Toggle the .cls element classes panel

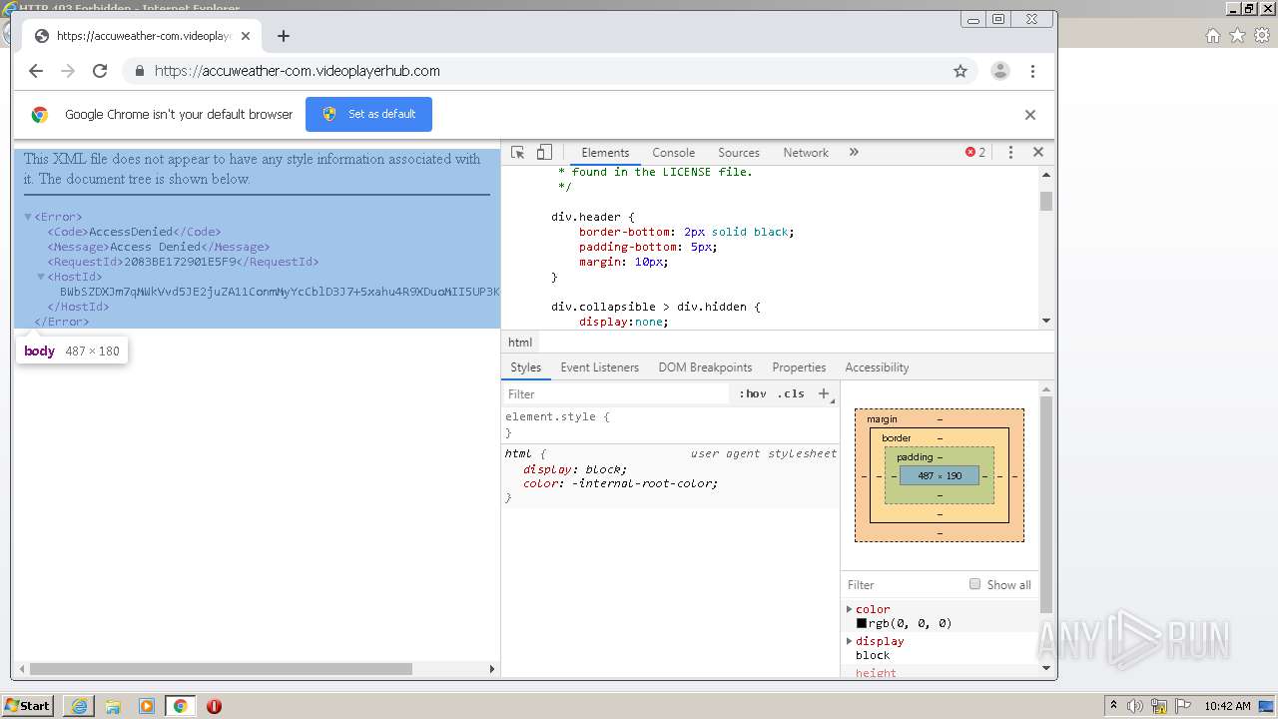[x=791, y=394]
